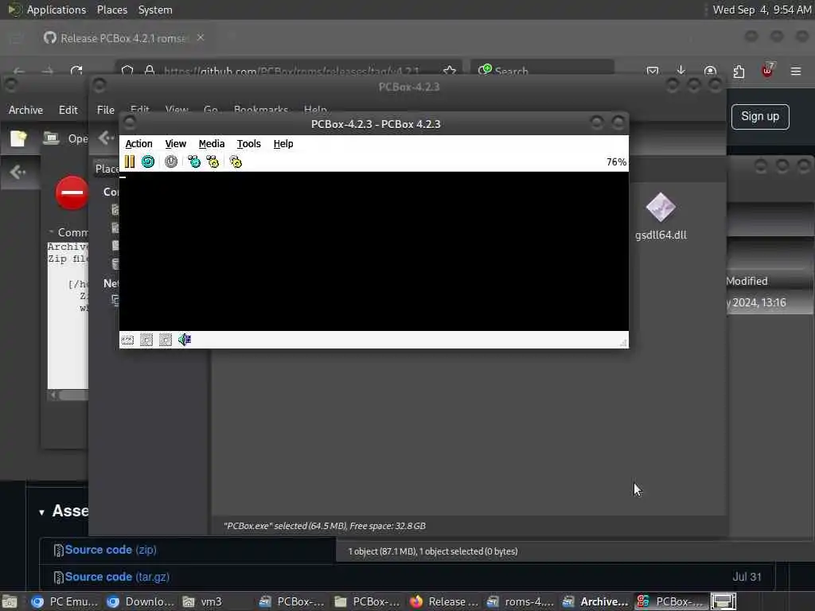Click the Modified column header
The image size is (815, 611).
(x=747, y=281)
